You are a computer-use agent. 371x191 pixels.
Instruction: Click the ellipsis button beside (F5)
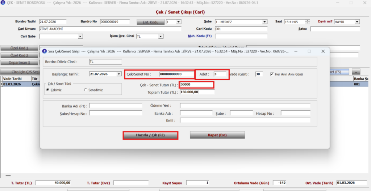tap(356, 72)
